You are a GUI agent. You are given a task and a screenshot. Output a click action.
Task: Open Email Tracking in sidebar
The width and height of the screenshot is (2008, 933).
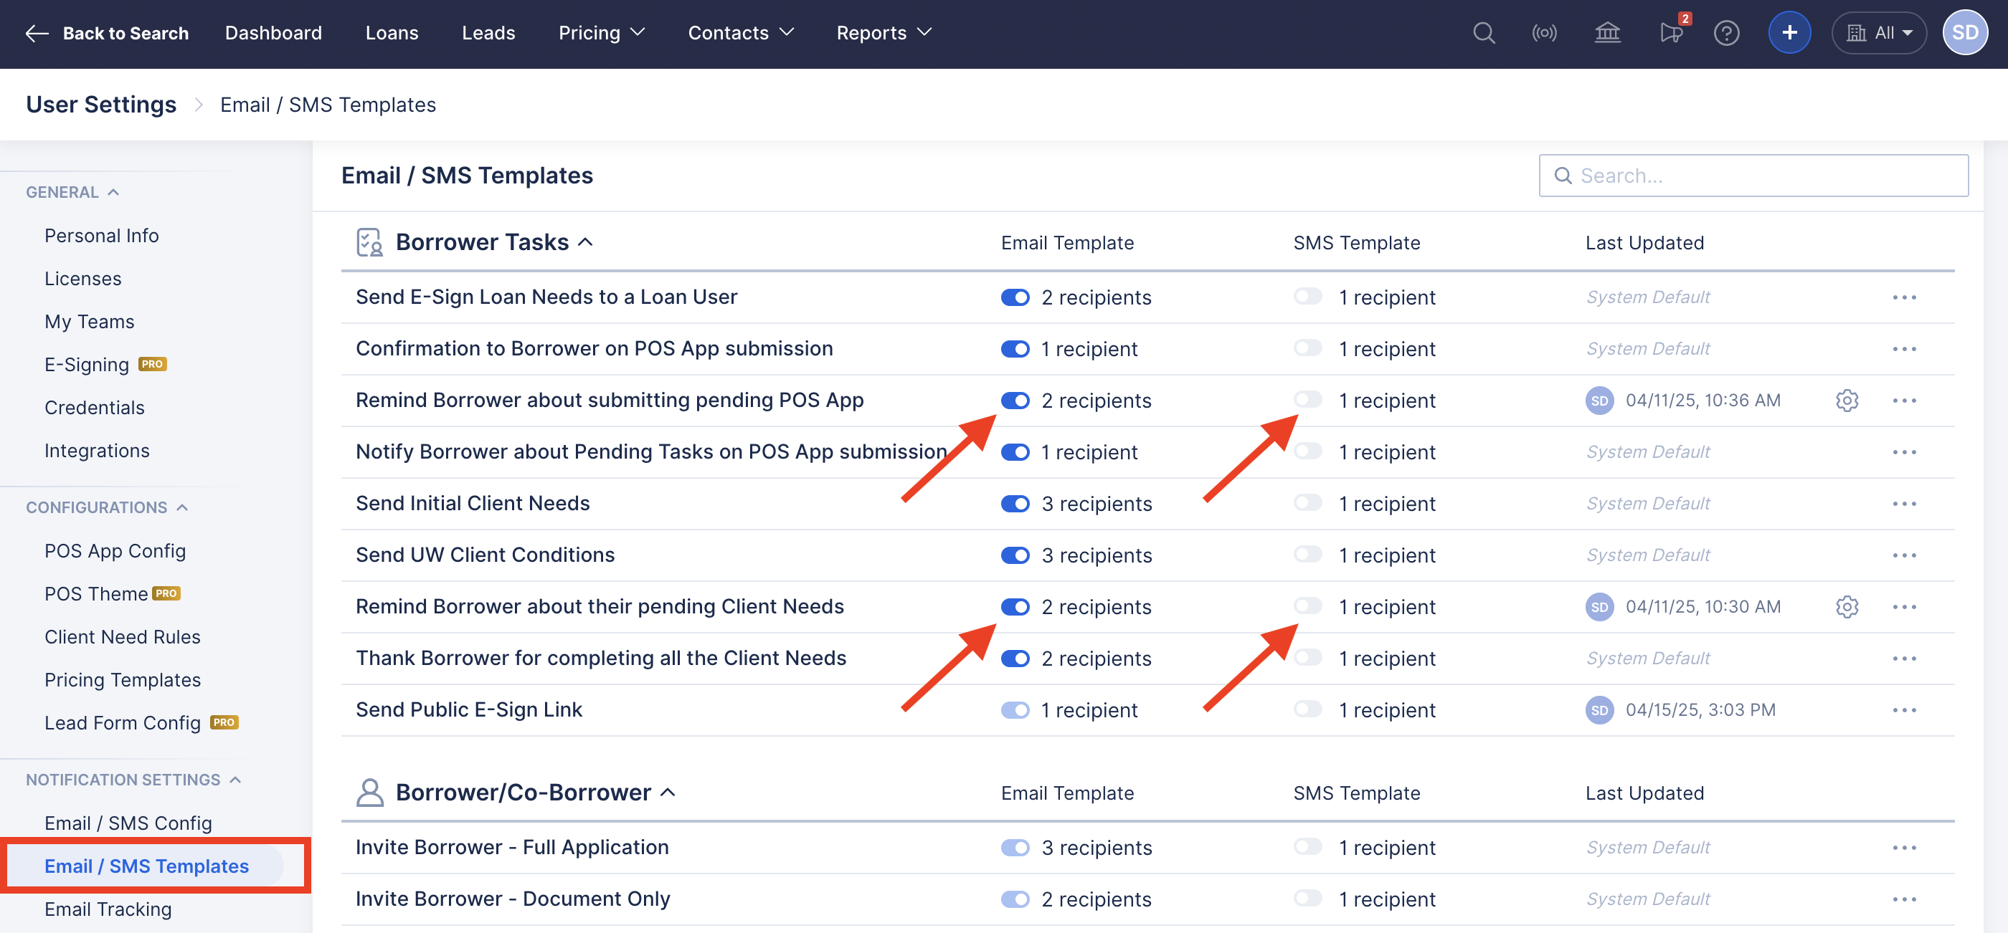tap(108, 909)
